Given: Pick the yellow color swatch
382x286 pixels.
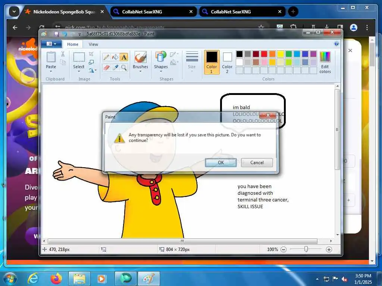Looking at the screenshot, I should pos(281,54).
